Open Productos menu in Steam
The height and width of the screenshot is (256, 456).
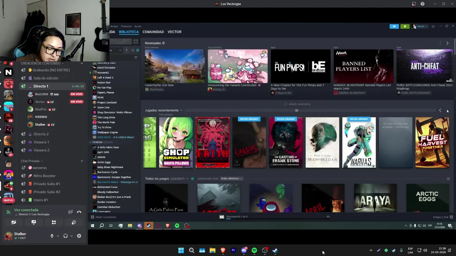tap(126, 26)
